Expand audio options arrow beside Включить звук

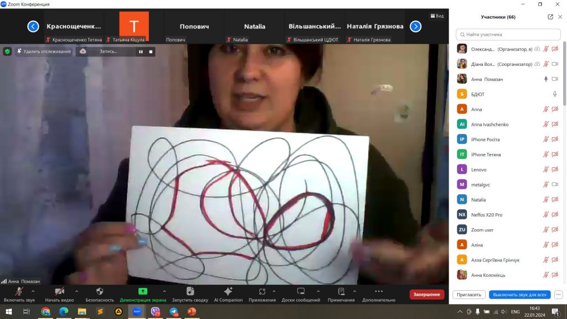[x=33, y=291]
